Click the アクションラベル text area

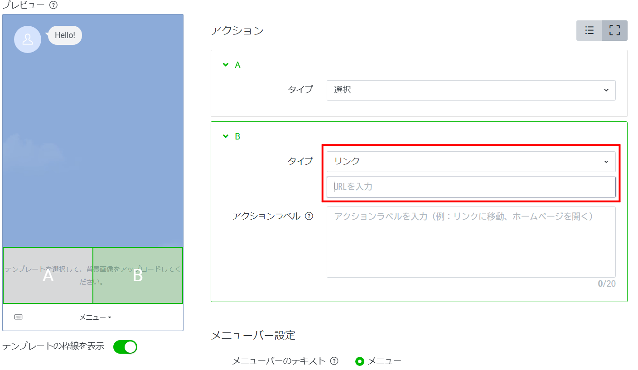[x=471, y=242]
